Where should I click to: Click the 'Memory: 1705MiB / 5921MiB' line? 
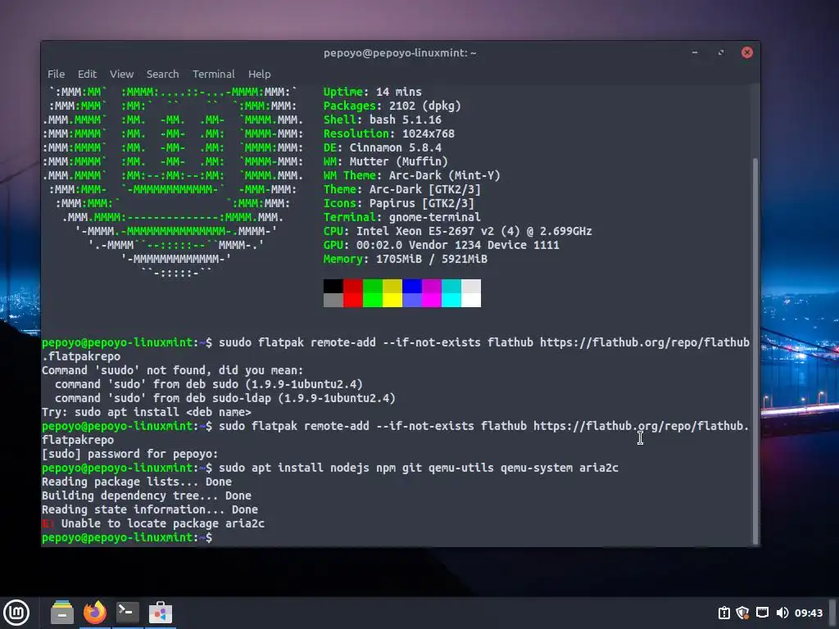pos(405,259)
